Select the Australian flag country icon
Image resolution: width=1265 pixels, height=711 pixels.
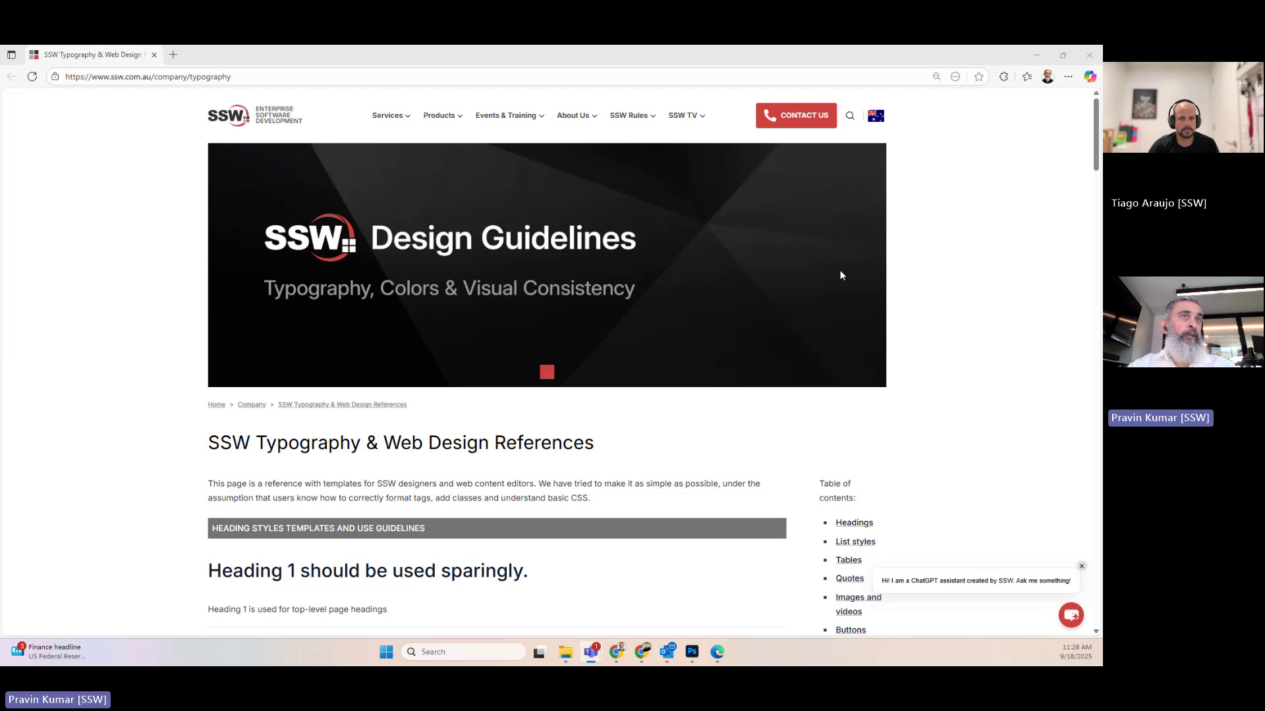click(x=876, y=116)
